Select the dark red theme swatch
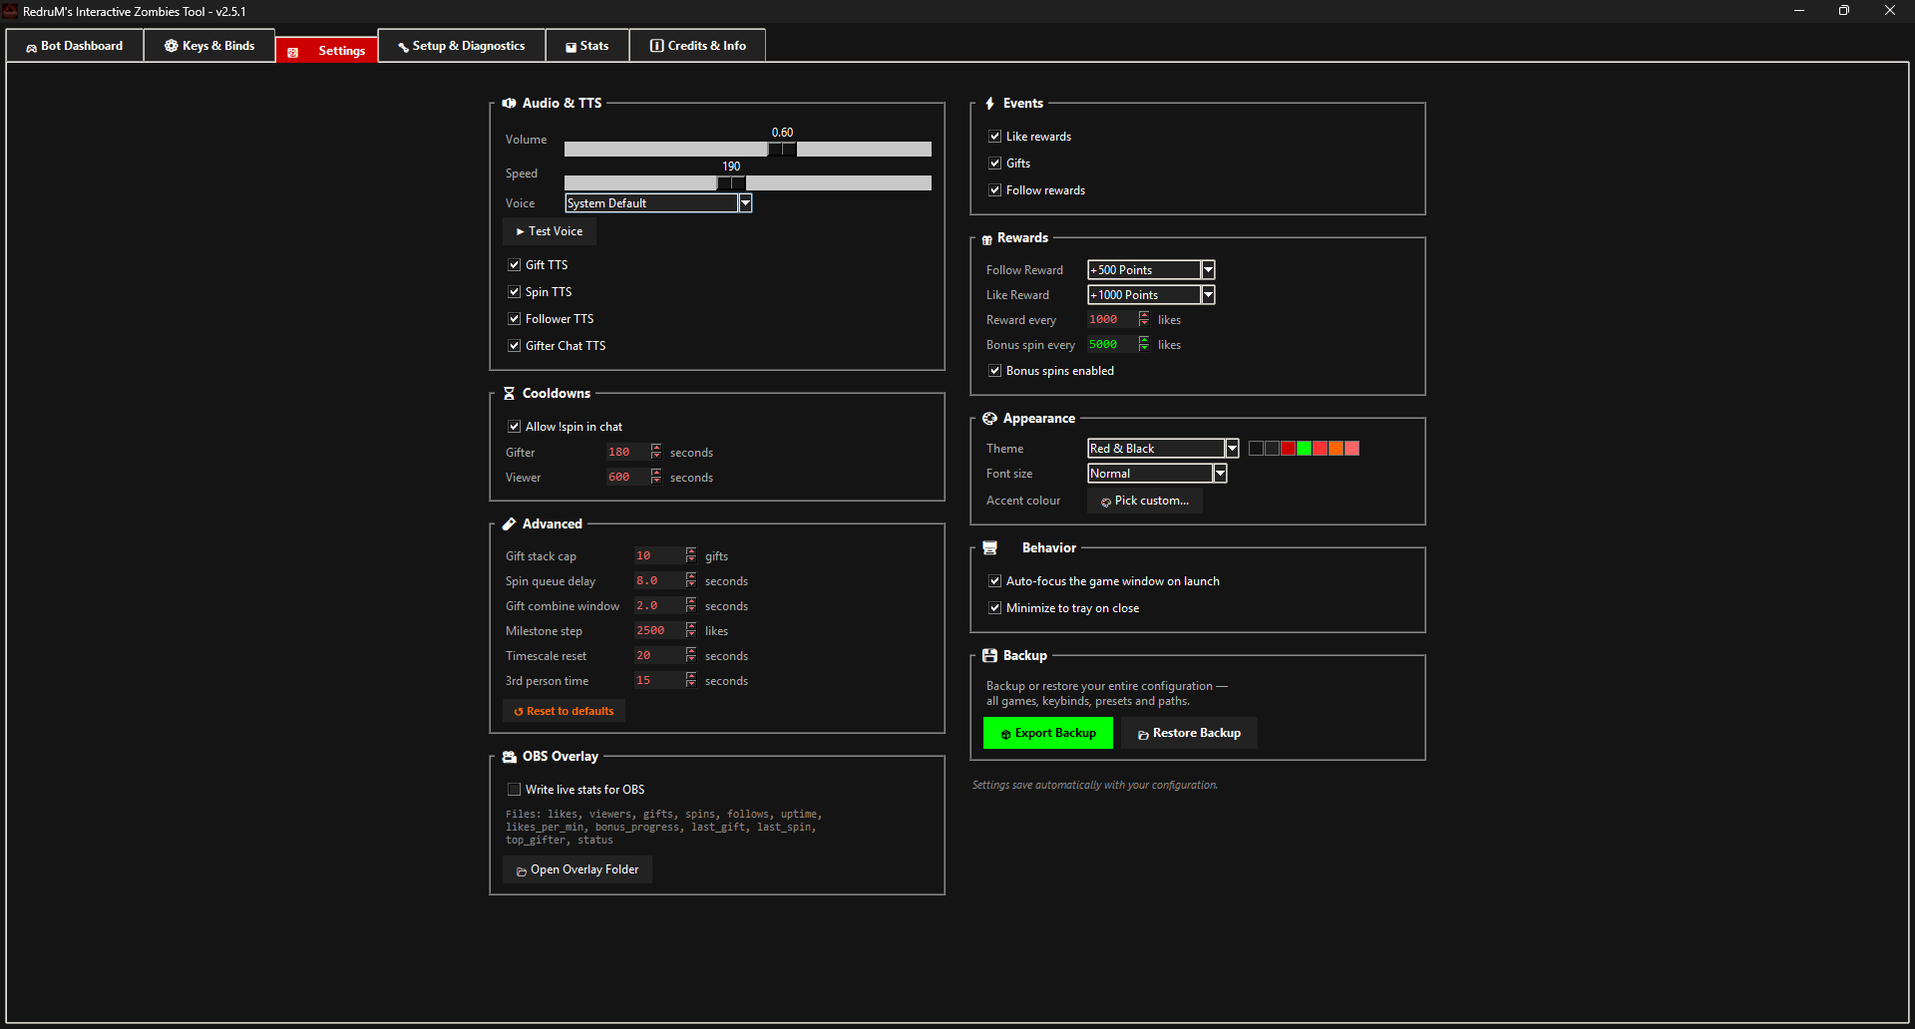The width and height of the screenshot is (1915, 1029). 1288,449
